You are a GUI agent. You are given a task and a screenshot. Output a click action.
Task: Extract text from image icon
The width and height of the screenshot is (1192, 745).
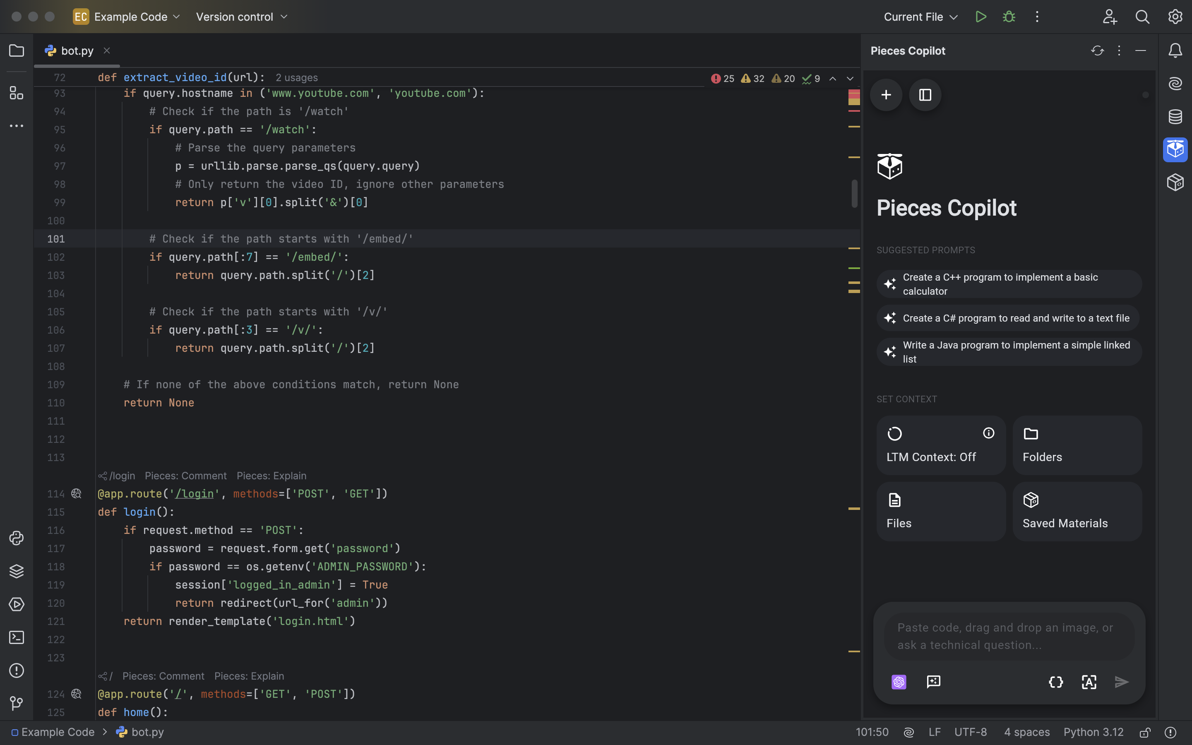click(x=1089, y=682)
